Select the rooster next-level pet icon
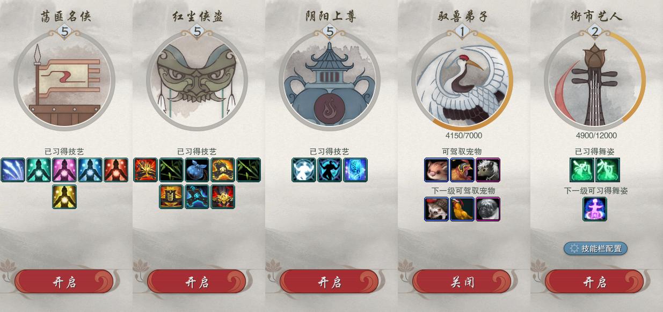 462,209
